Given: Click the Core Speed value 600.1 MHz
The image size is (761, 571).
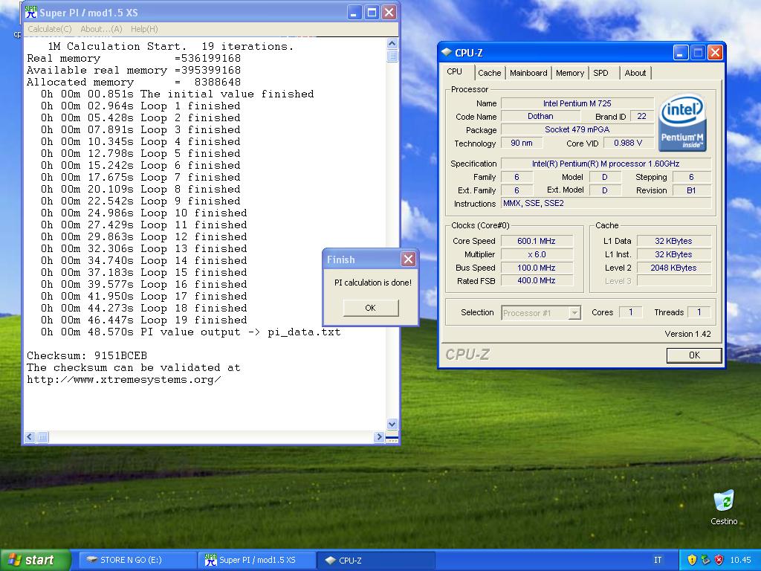Looking at the screenshot, I should point(537,241).
